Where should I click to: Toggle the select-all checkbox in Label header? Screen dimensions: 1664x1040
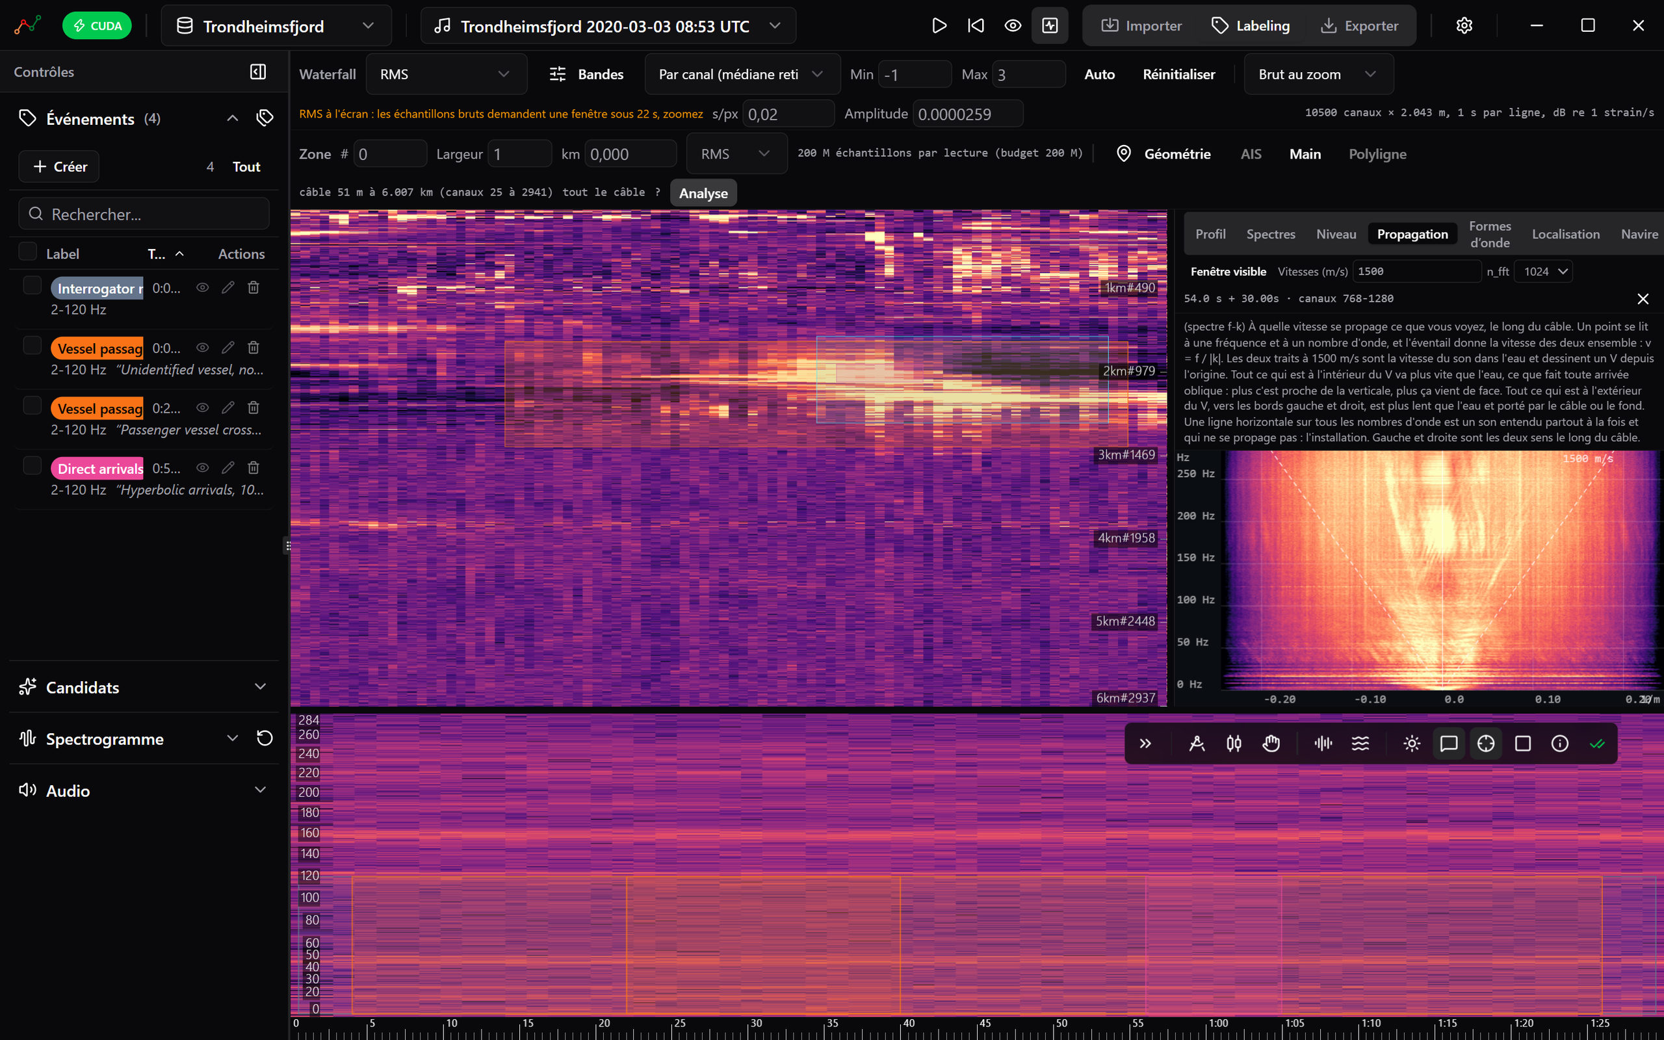point(27,251)
